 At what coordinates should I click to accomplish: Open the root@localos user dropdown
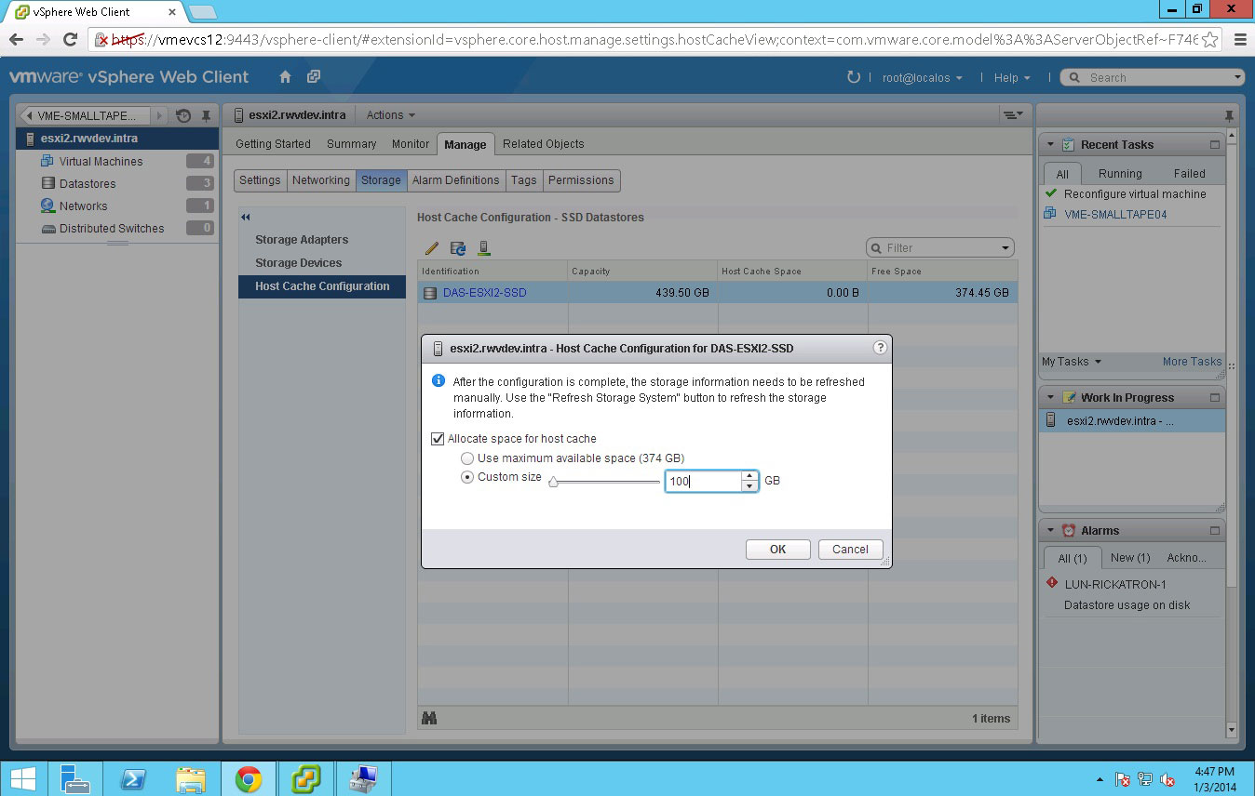point(923,78)
